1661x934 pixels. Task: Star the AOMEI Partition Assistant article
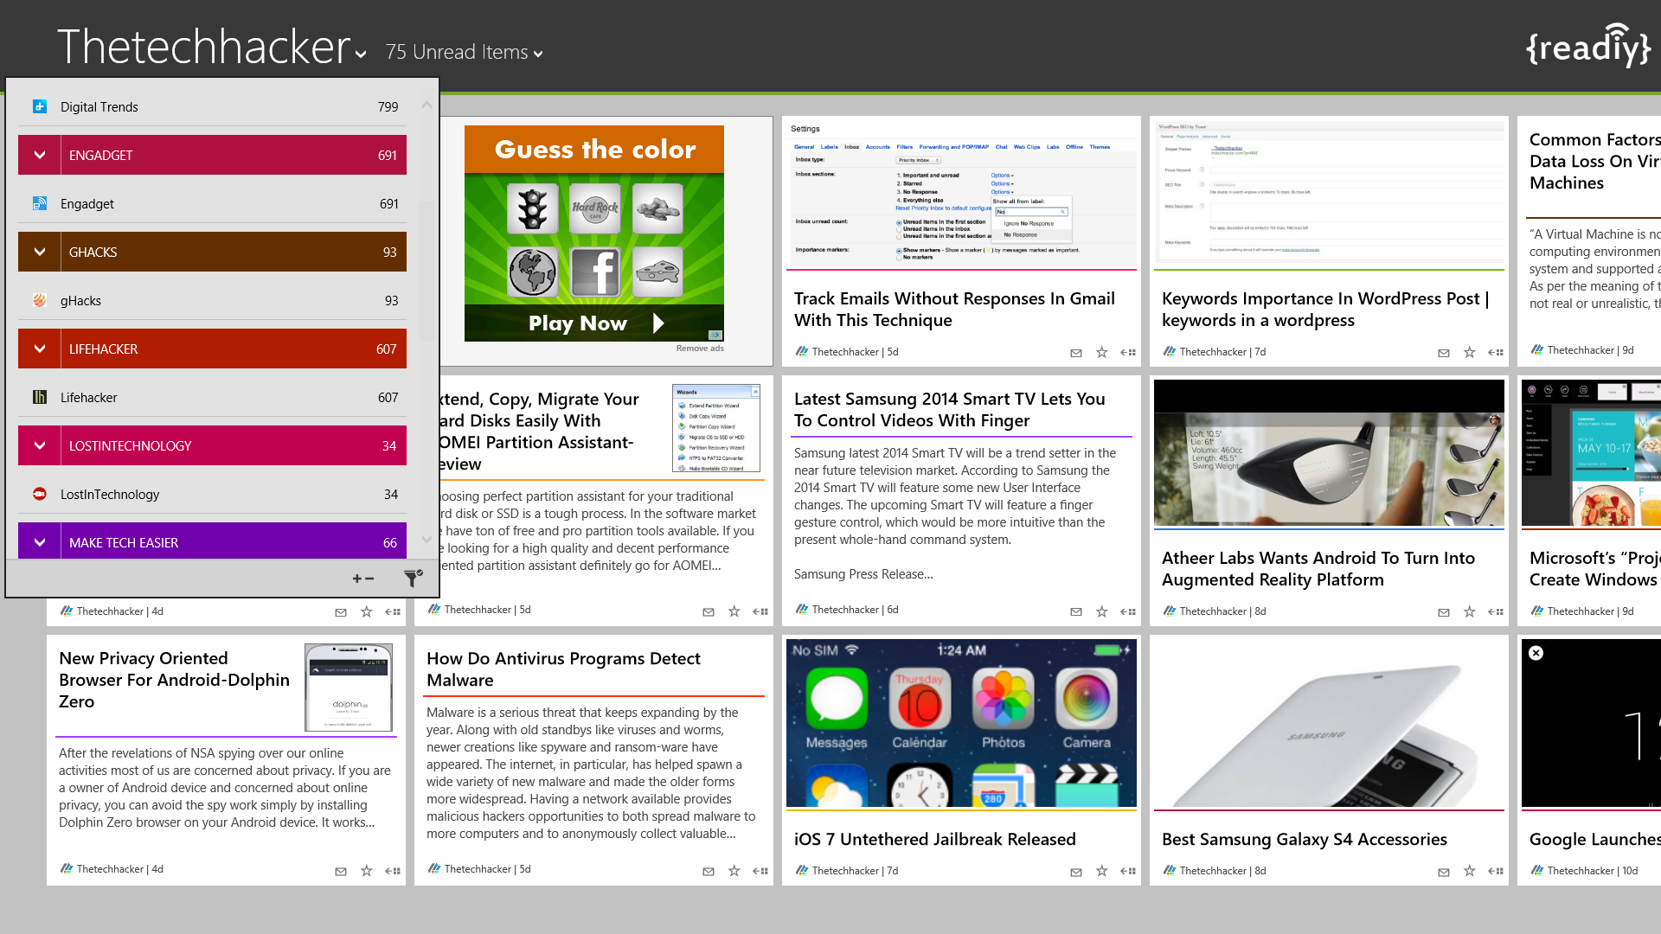click(734, 611)
